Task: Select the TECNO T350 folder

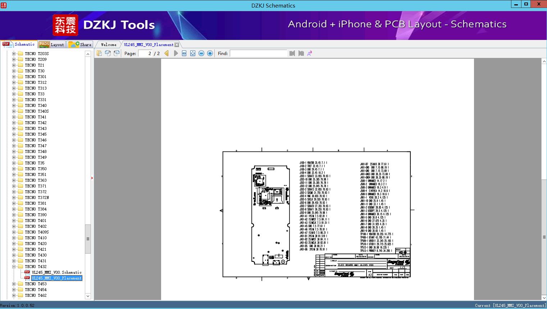Action: pos(36,169)
